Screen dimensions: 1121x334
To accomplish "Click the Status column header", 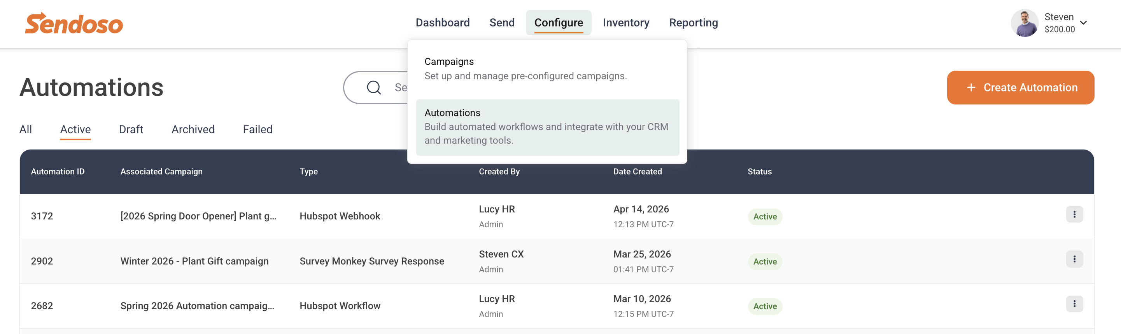I will tap(759, 172).
